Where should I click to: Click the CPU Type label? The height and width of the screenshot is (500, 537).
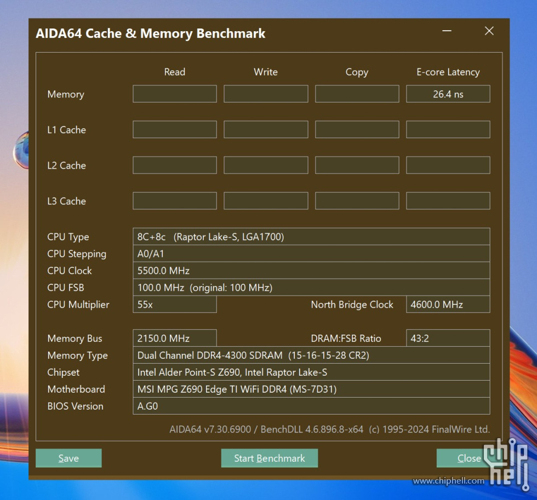point(68,237)
